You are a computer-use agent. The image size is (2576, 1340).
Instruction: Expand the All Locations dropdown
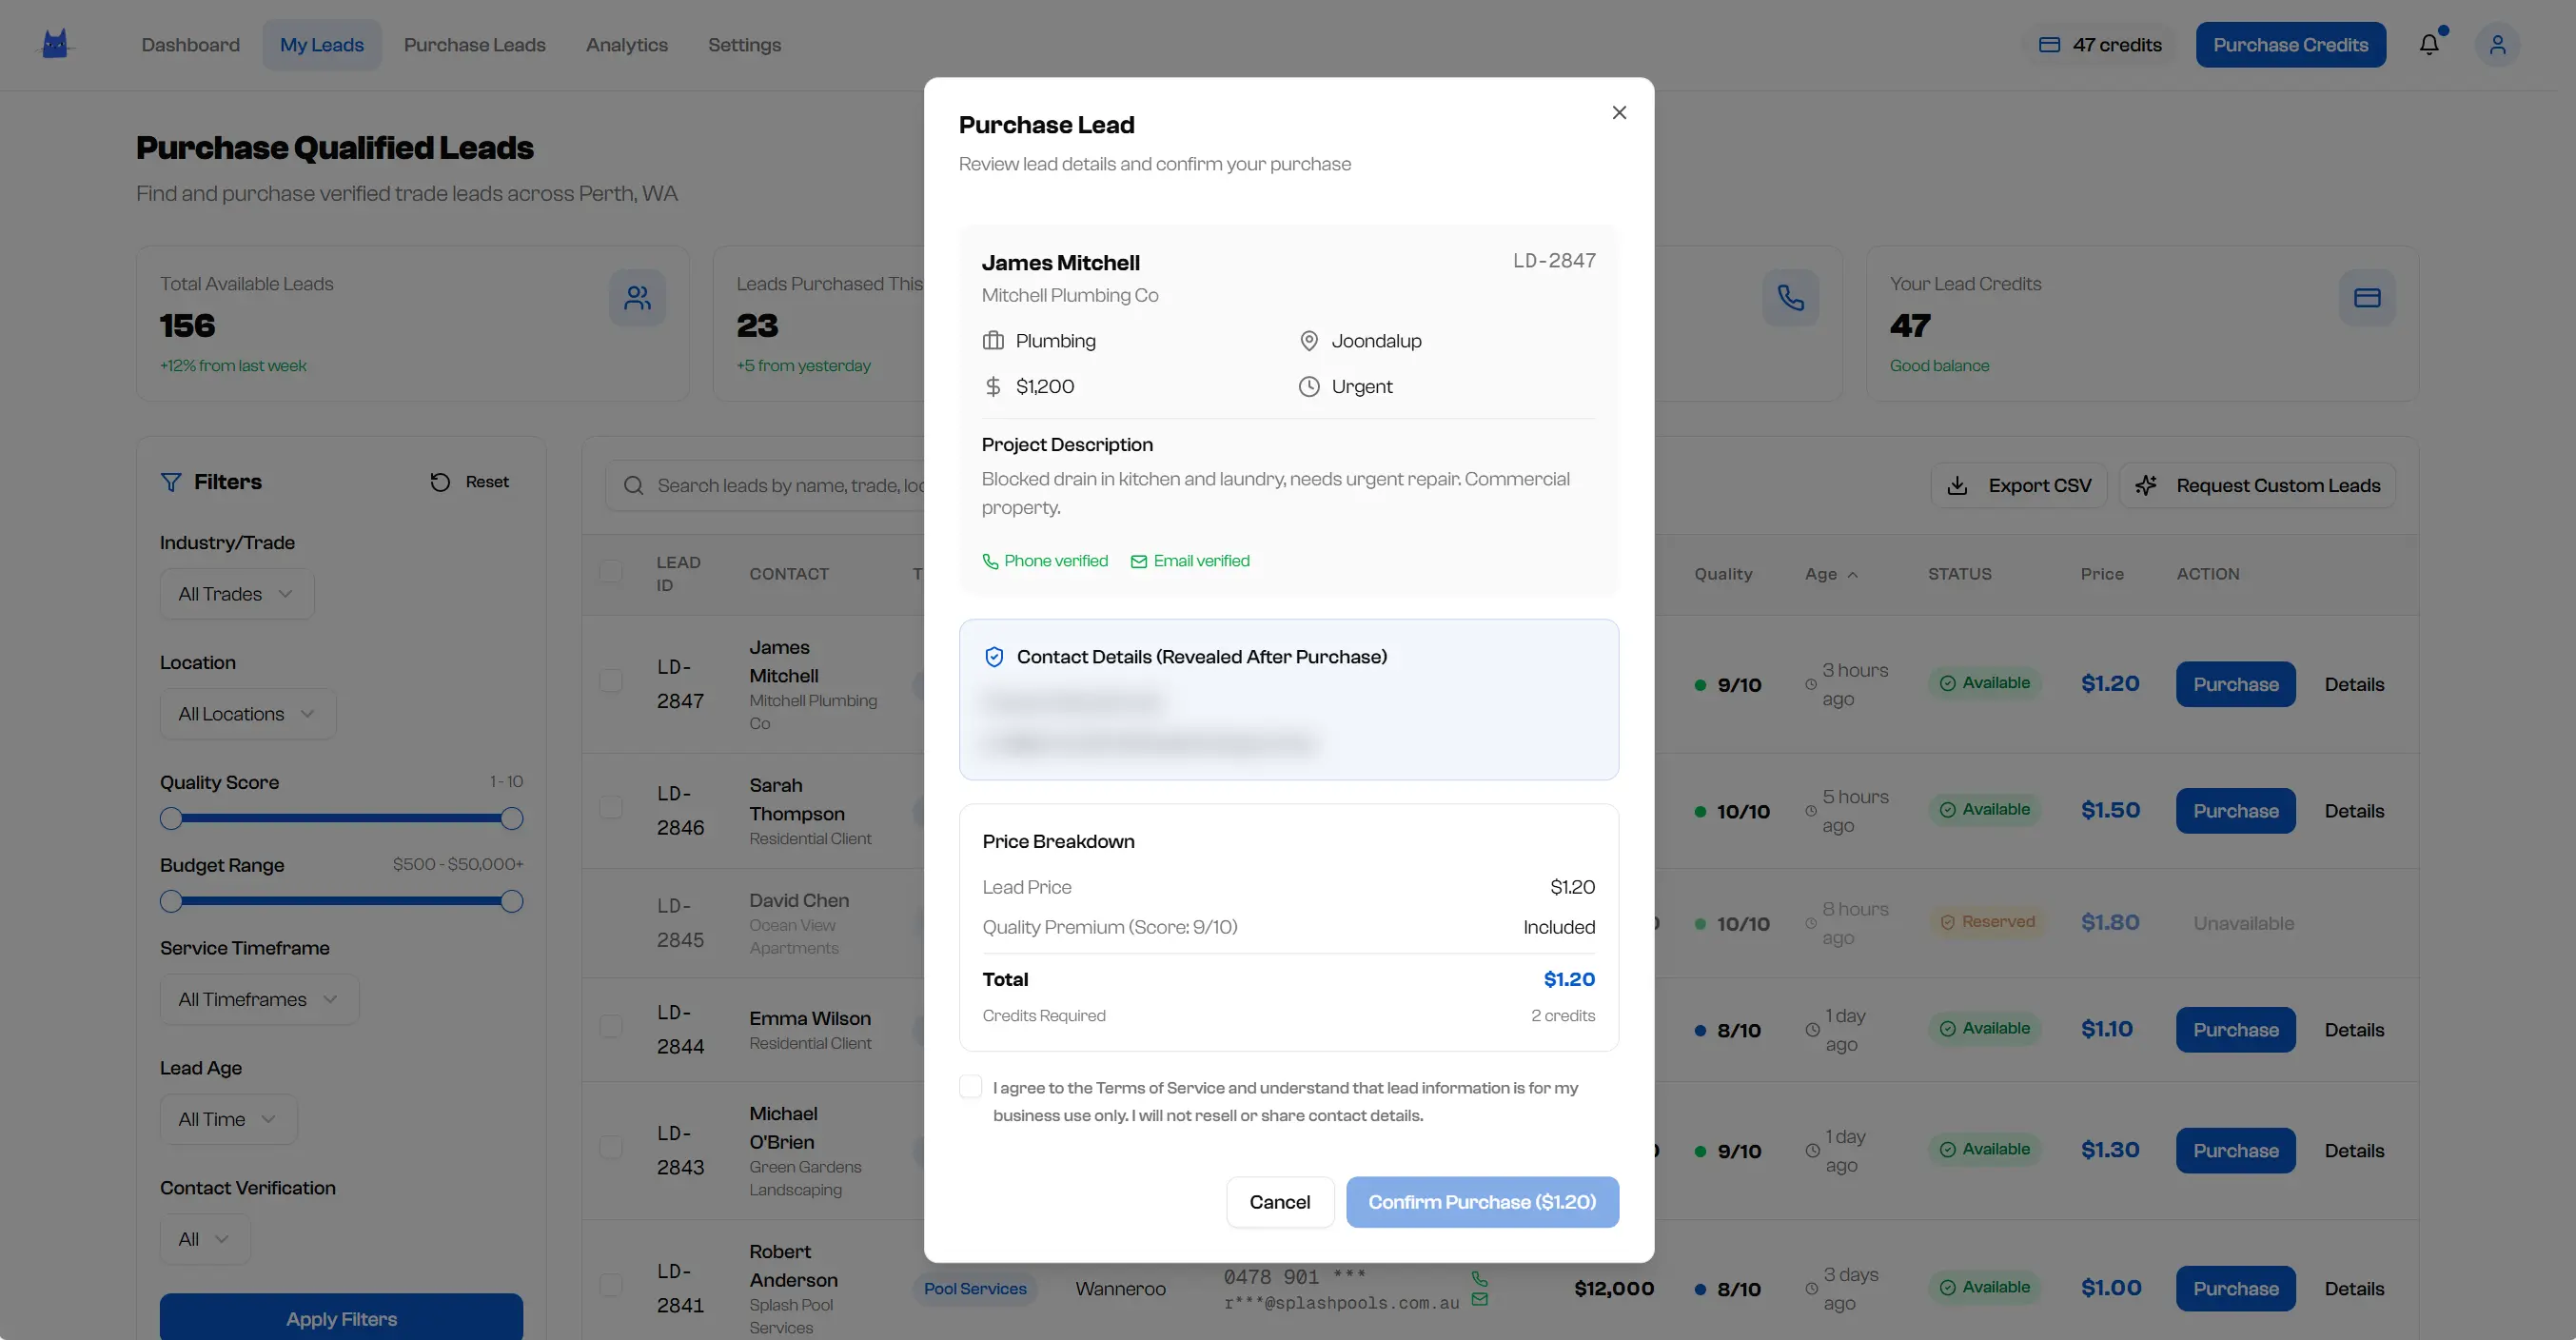pos(247,714)
